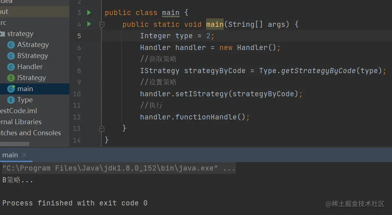Image resolution: width=392 pixels, height=215 pixels.
Task: Click the project tree horizontal scrollbar
Action: pyautogui.click(x=14, y=144)
